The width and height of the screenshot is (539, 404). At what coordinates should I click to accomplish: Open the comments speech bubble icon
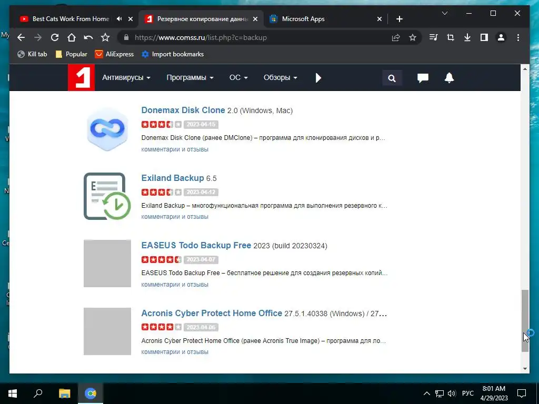click(423, 78)
